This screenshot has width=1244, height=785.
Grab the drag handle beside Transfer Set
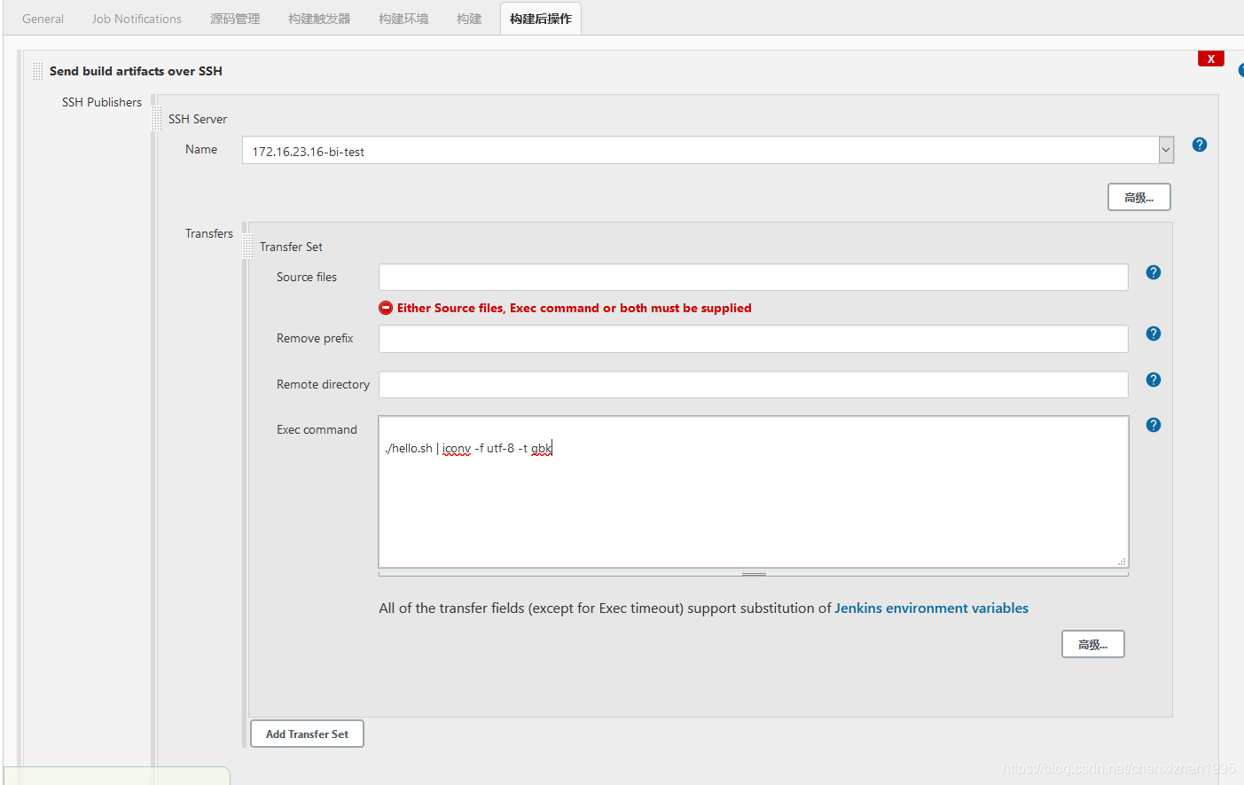pyautogui.click(x=247, y=247)
